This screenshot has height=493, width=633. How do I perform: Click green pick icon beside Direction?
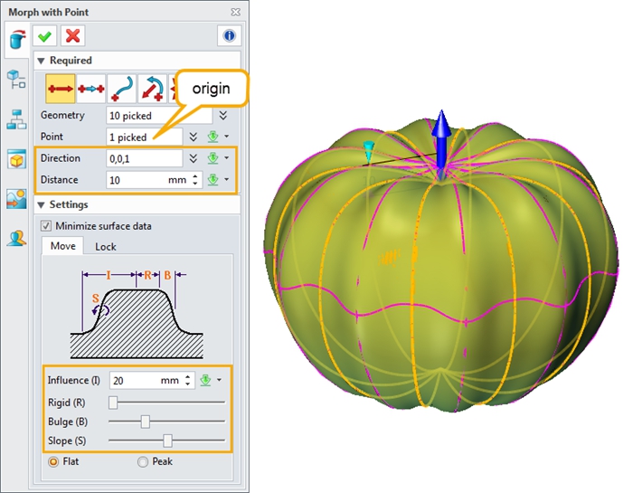[213, 158]
